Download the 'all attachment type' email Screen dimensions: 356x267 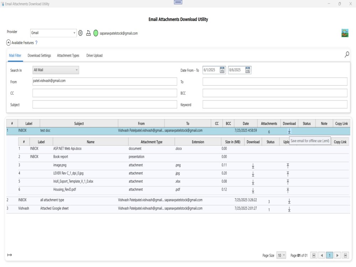tap(289, 201)
